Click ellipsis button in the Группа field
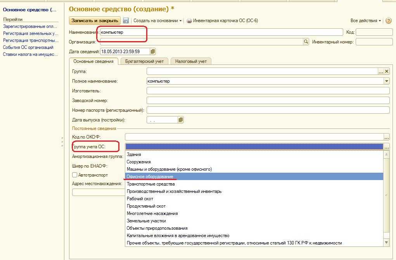The height and width of the screenshot is (260, 396). (x=381, y=71)
